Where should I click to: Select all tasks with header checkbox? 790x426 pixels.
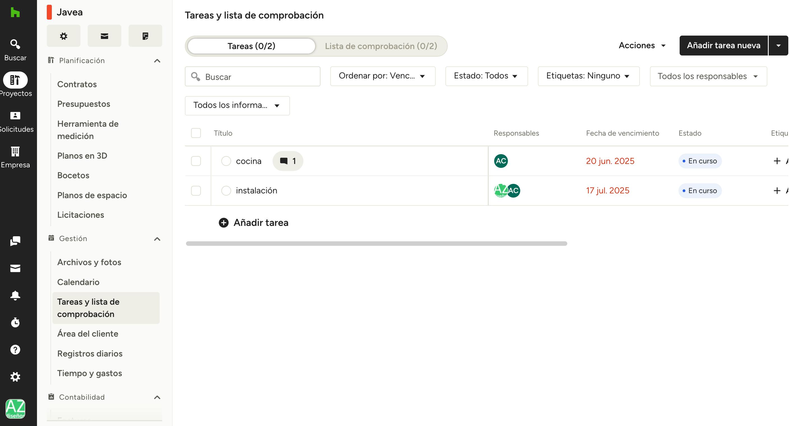(x=196, y=133)
